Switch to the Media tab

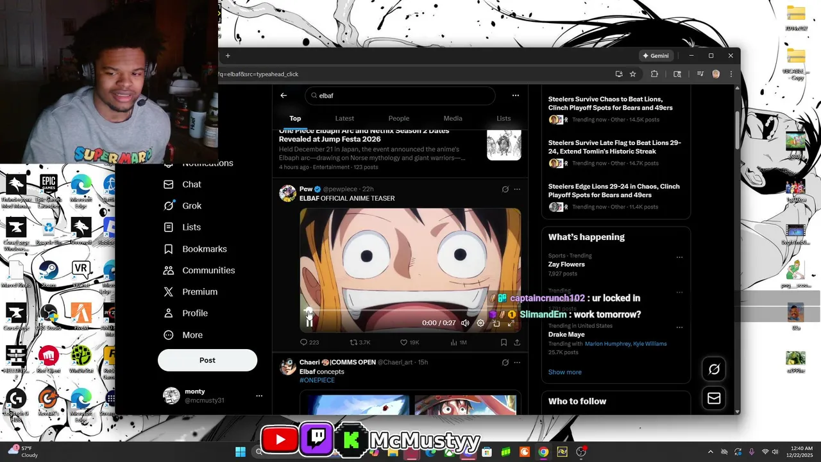pyautogui.click(x=453, y=119)
